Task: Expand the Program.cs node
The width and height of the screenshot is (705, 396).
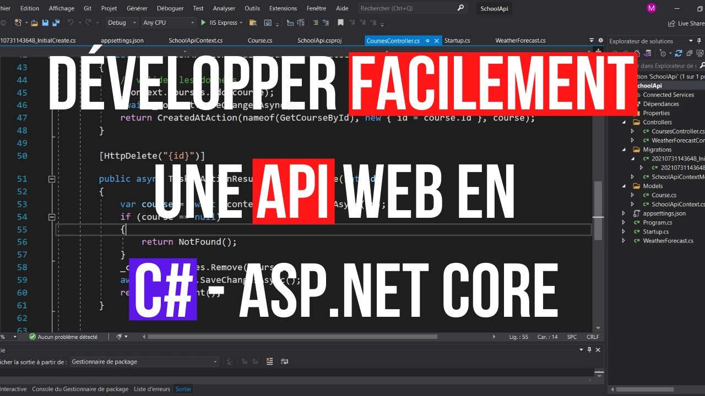Action: coord(624,223)
